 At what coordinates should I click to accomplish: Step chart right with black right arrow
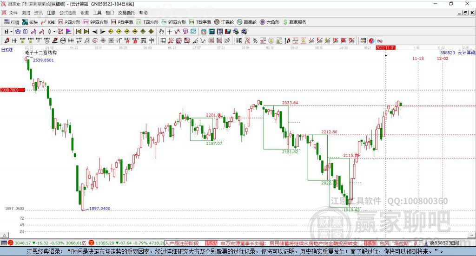103,32
